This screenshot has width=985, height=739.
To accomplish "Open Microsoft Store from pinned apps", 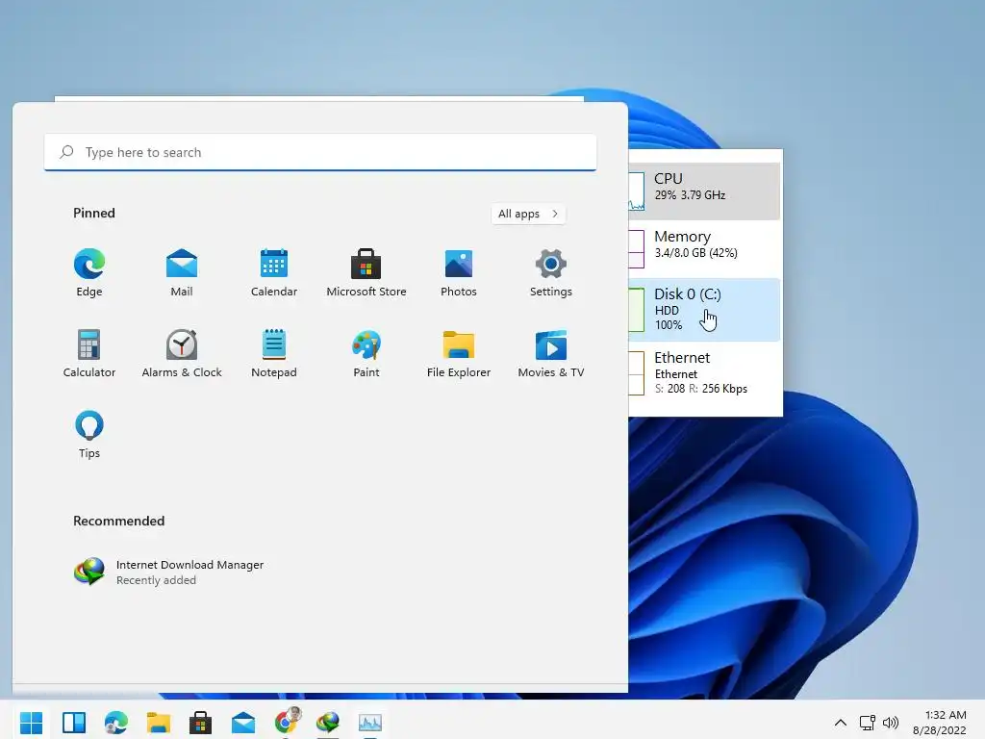I will [366, 272].
